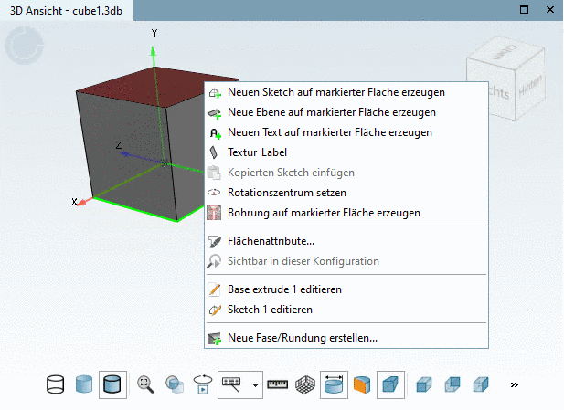Click new plane icon in context menu

(x=215, y=113)
